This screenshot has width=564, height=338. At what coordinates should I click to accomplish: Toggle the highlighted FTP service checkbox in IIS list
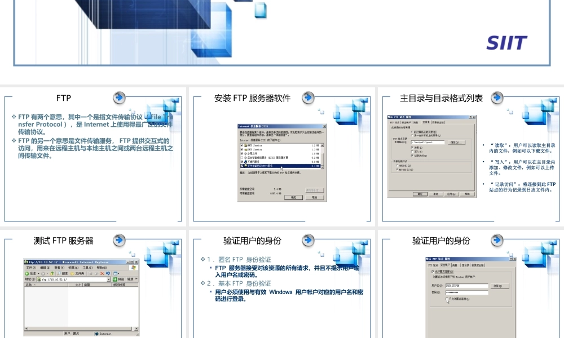click(242, 166)
